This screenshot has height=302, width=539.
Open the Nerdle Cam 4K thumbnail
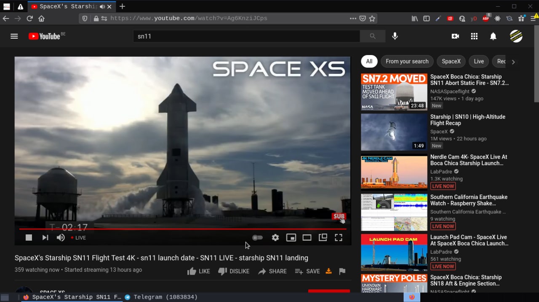394,172
